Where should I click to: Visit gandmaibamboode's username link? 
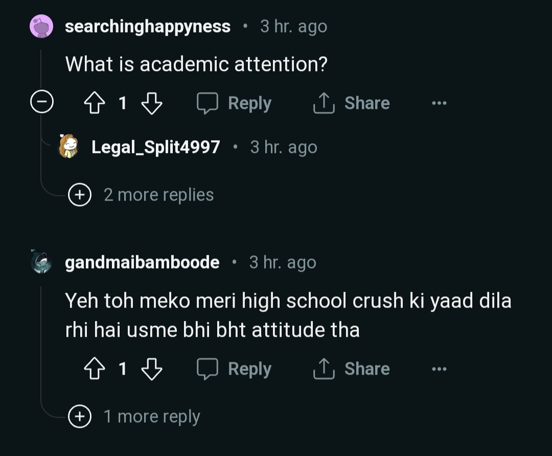coord(142,263)
